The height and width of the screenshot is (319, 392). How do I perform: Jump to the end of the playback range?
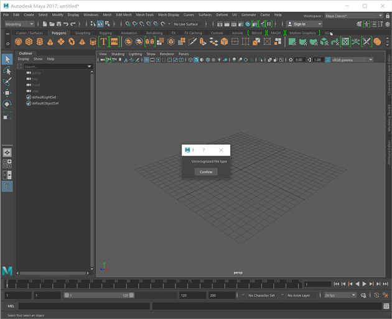[x=385, y=284]
